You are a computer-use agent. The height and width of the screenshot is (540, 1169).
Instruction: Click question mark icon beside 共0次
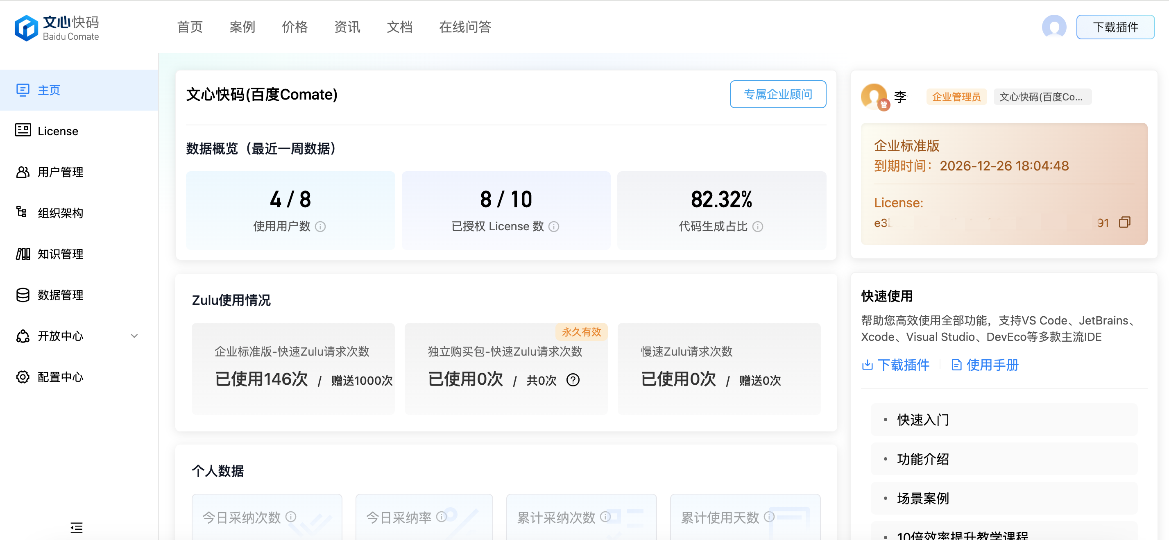(x=573, y=380)
